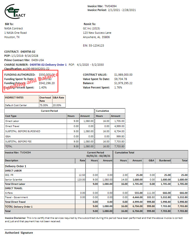Click the Airfare line item
The width and height of the screenshot is (192, 237).
[9, 193]
